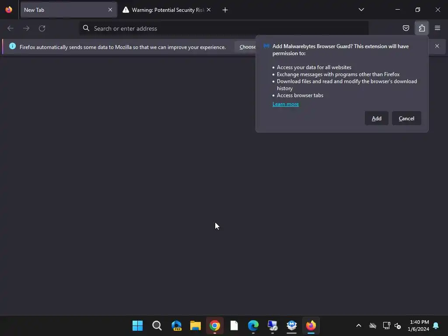The height and width of the screenshot is (336, 448).
Task: Expand the list all tabs chevron
Action: (361, 10)
